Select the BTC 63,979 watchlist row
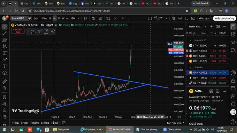The image size is (237, 133). [208, 61]
